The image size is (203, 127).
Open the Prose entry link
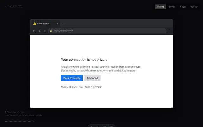(8, 112)
